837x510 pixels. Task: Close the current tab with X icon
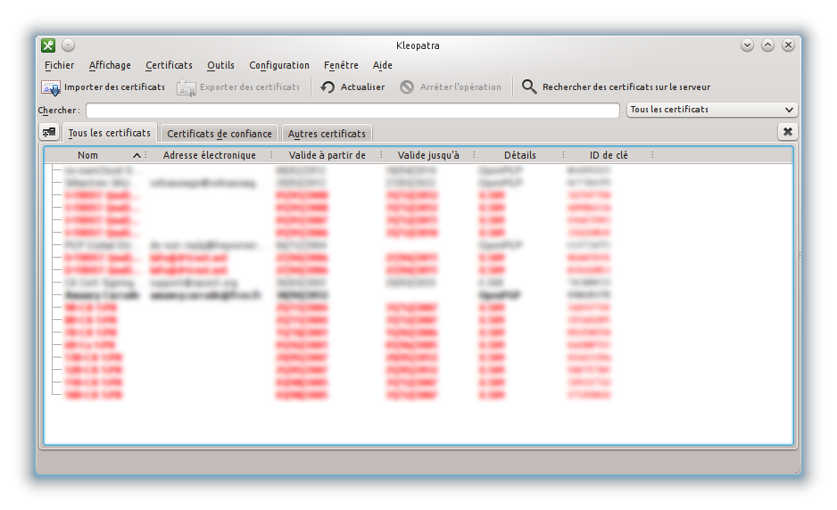tap(787, 132)
